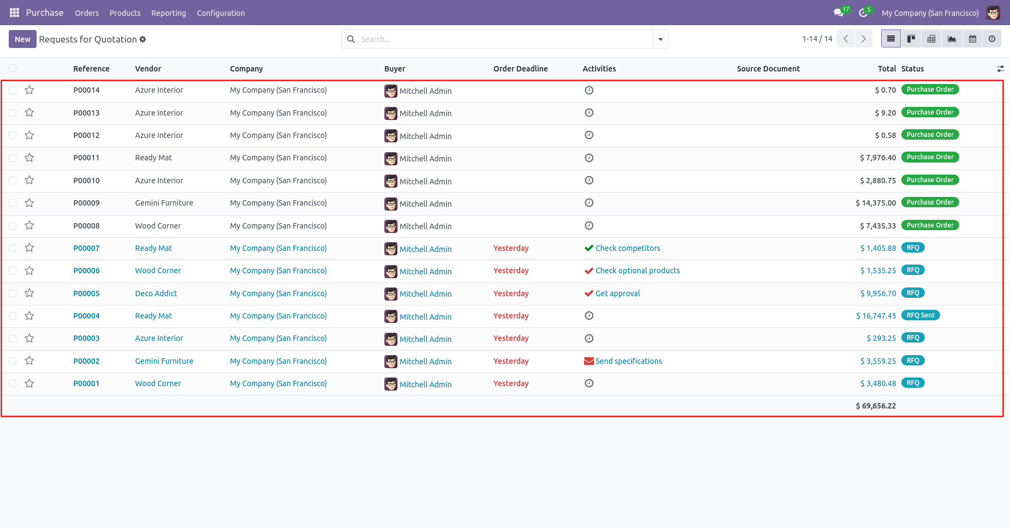
Task: Go to the previous page arrow
Action: [x=846, y=39]
